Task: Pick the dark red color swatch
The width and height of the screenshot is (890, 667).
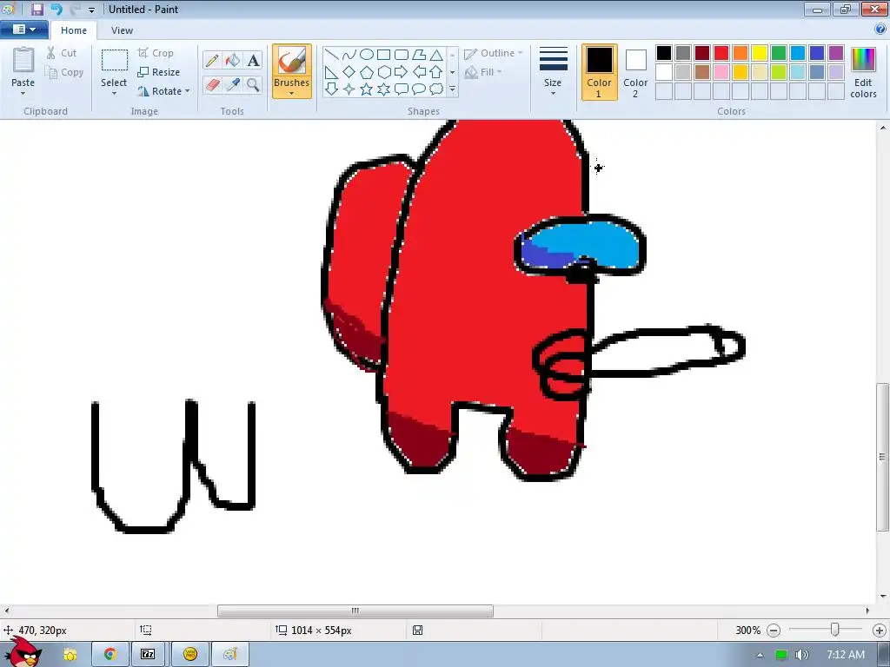Action: tap(702, 53)
